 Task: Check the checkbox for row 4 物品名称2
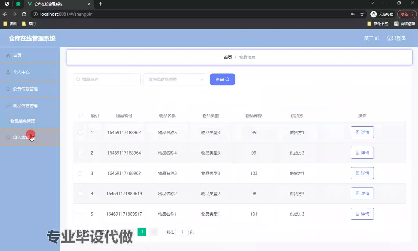(80, 194)
